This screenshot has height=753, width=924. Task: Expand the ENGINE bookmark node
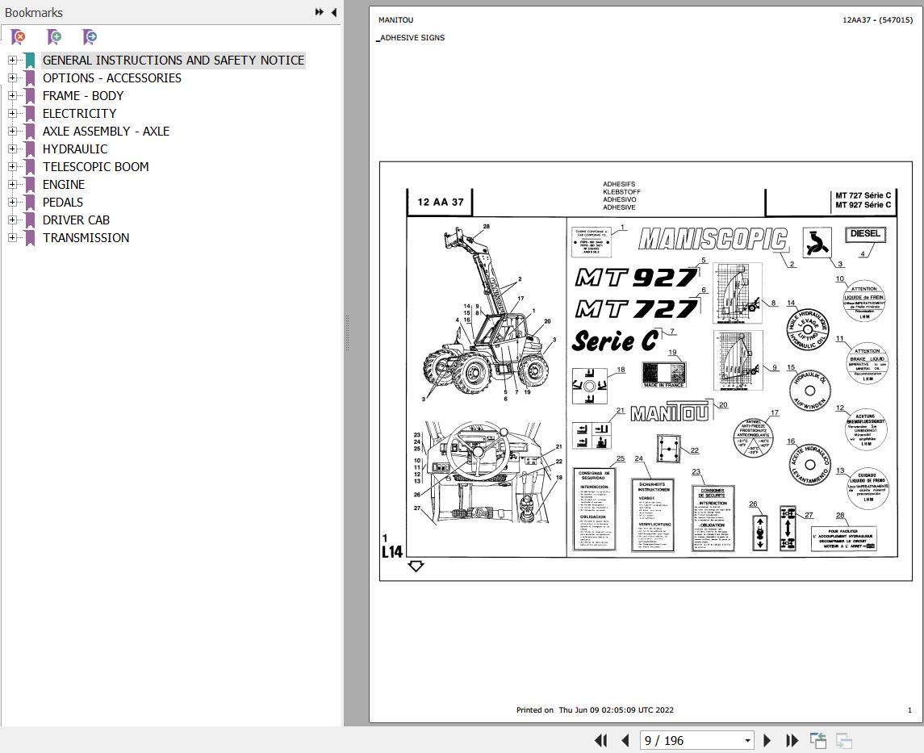(12, 185)
